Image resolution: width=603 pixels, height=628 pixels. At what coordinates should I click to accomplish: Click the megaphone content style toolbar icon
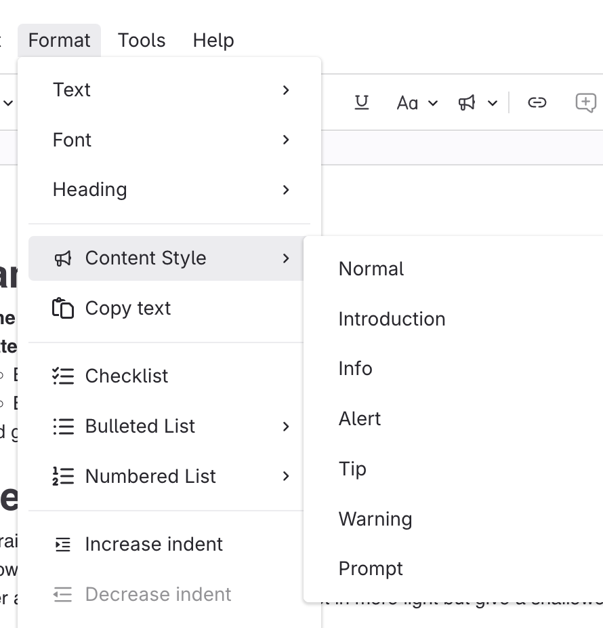pos(467,103)
